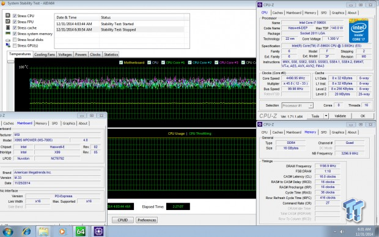This screenshot has height=237, width=379.
Task: Uncheck Stress cache checkbox
Action: pos(15,28)
